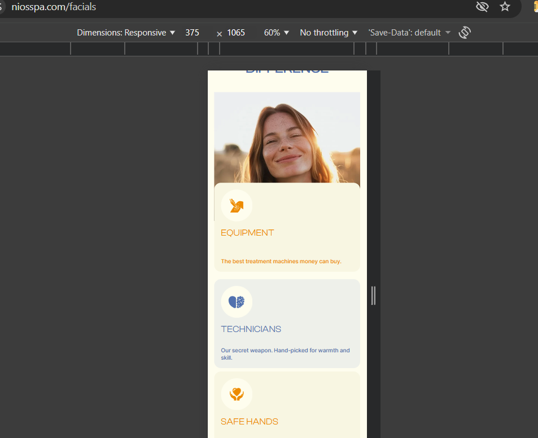Click the 'best treatment machines' description text
Screen dimensions: 538x438
tap(281, 262)
